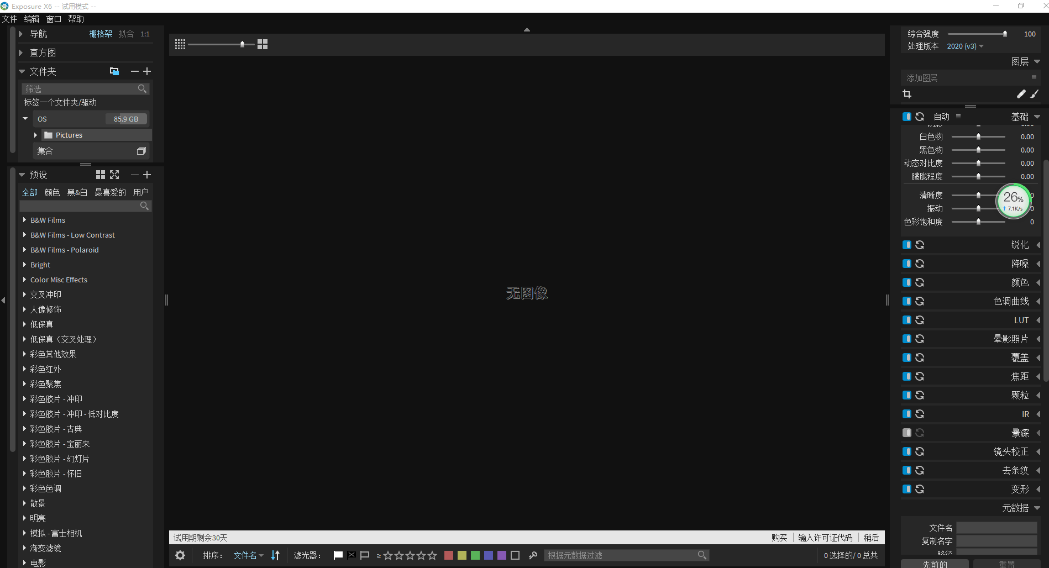This screenshot has width=1049, height=568.
Task: Open the 帮助 menu
Action: pos(76,19)
